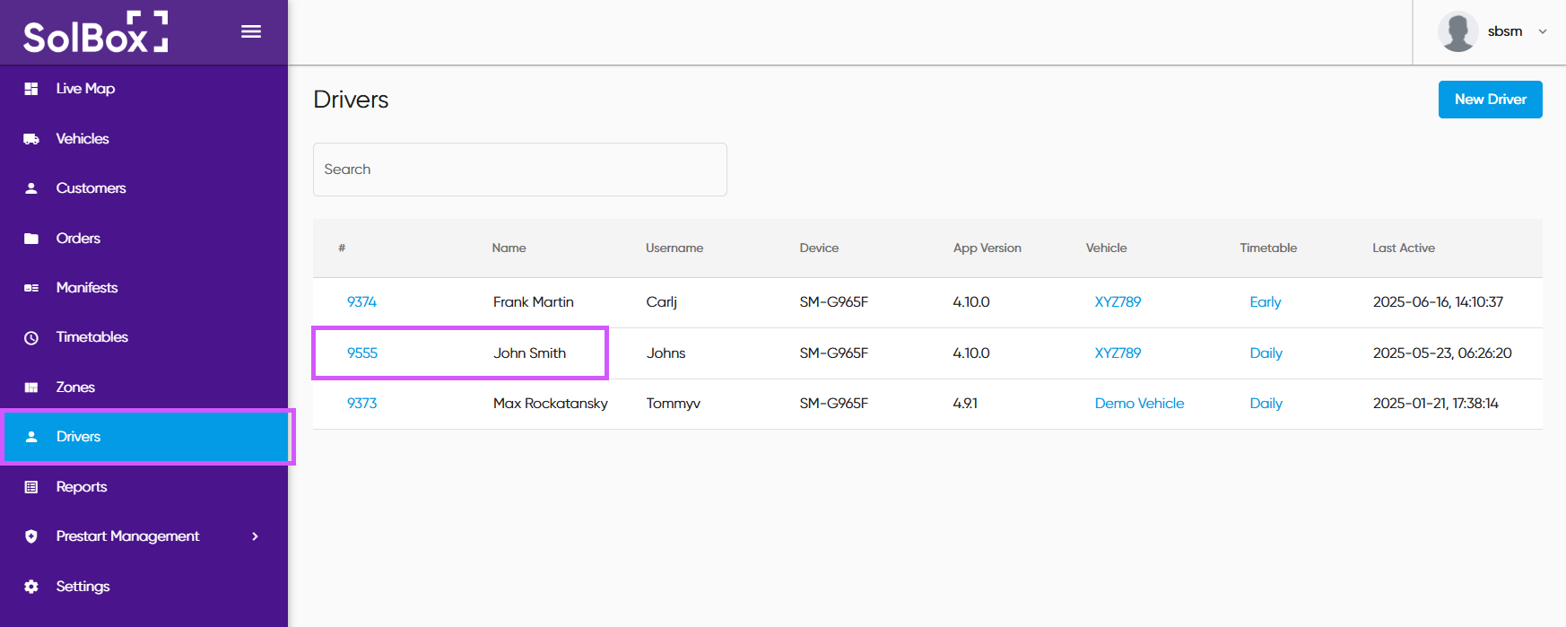Viewport: 1566px width, 627px height.
Task: Open driver ID 9374 link
Action: [x=361, y=302]
